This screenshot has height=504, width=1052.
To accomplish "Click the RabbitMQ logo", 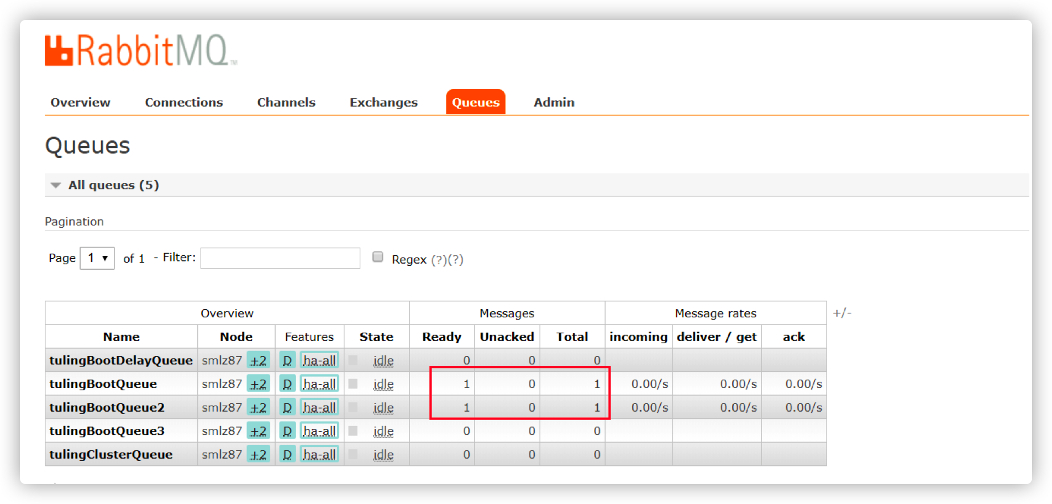I will [141, 50].
